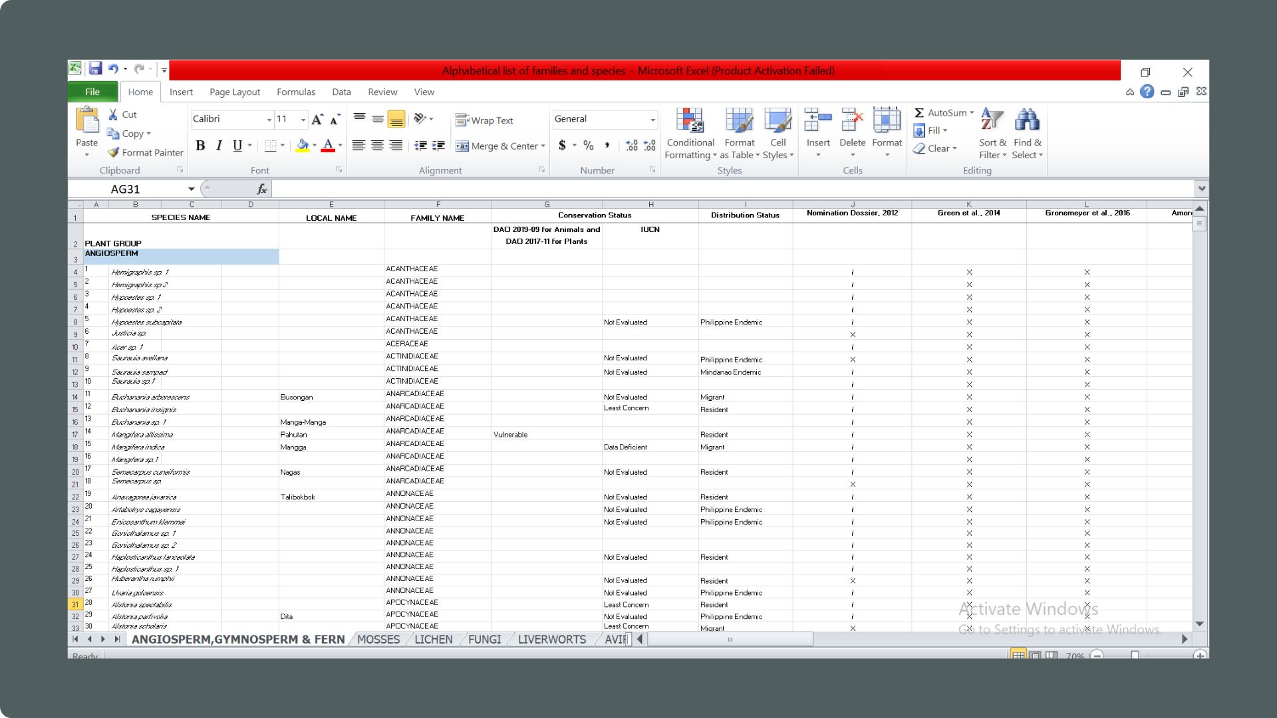Click the formula bar input field
The height and width of the screenshot is (718, 1277).
click(733, 189)
